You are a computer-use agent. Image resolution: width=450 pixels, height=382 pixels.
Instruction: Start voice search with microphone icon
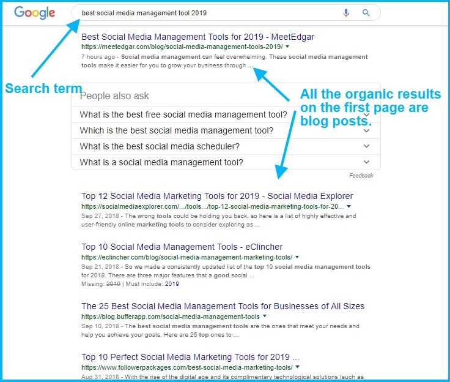[346, 13]
